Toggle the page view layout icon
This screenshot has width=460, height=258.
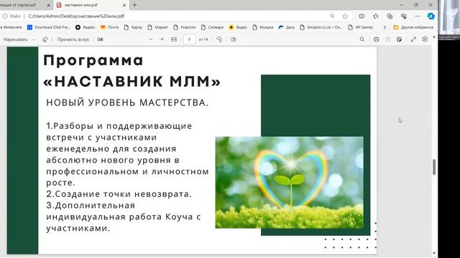(233, 39)
